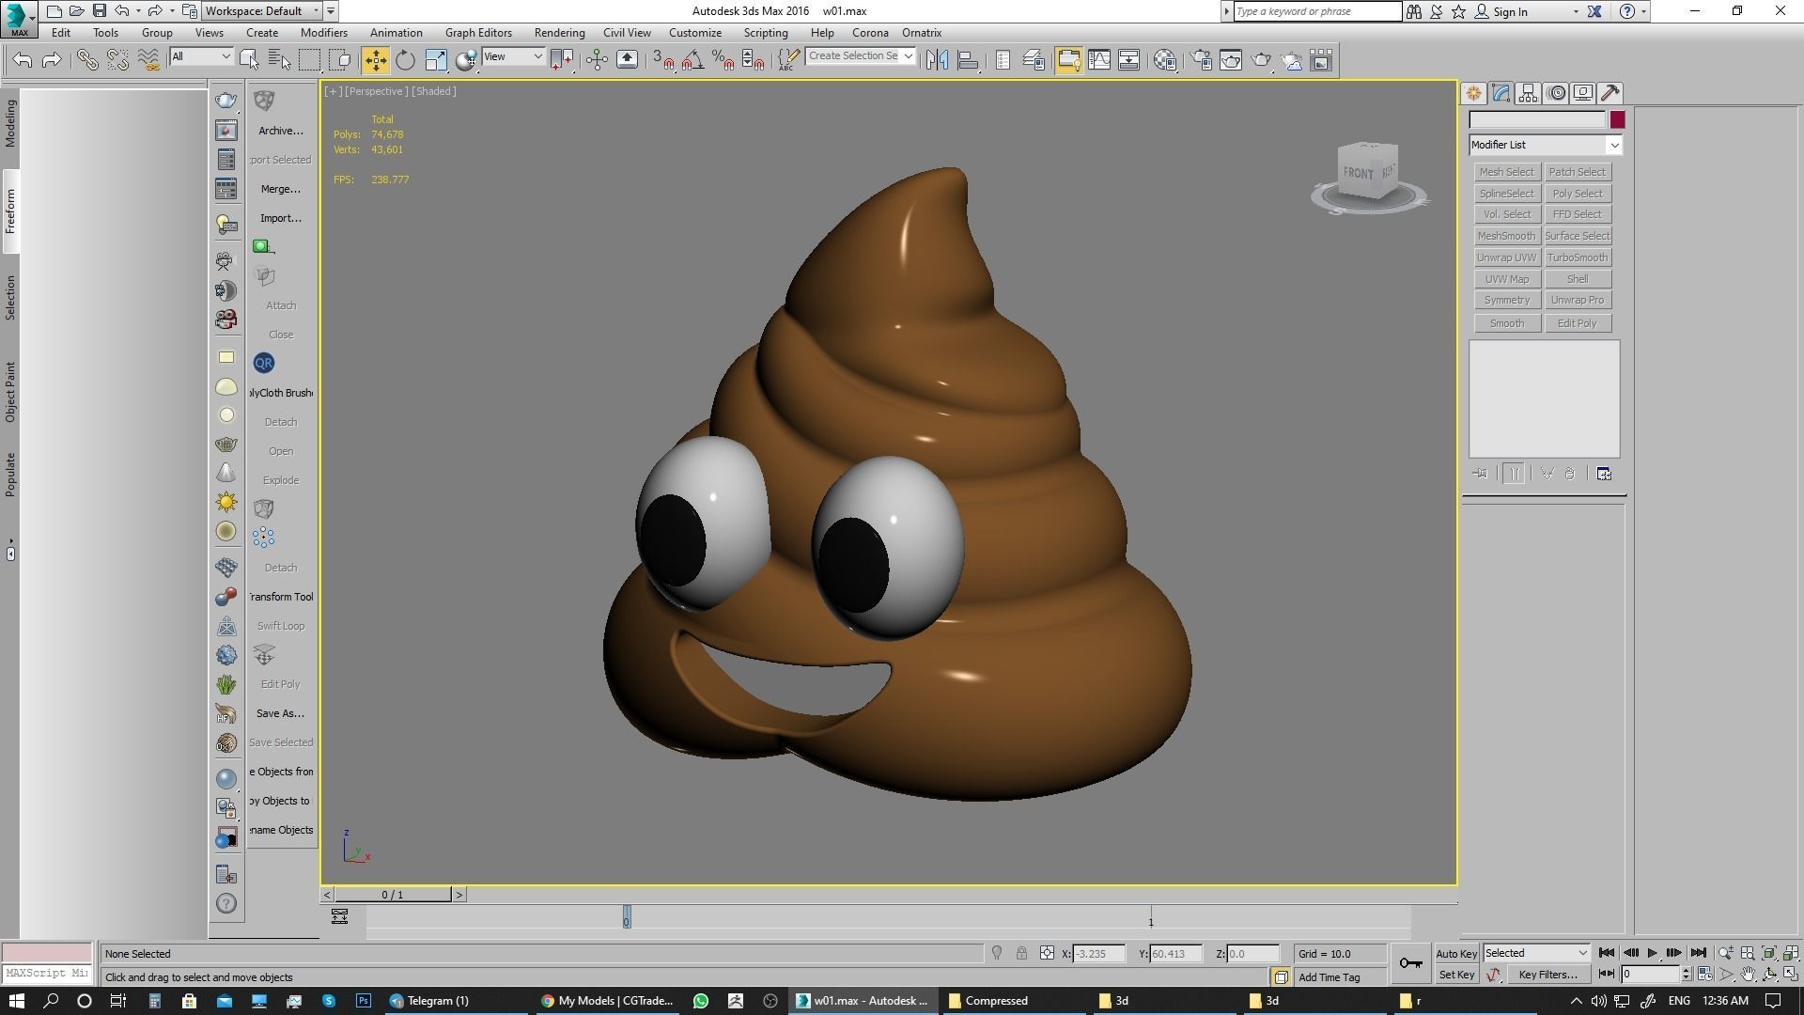
Task: Toggle selection lock padlock icon
Action: point(1021,953)
